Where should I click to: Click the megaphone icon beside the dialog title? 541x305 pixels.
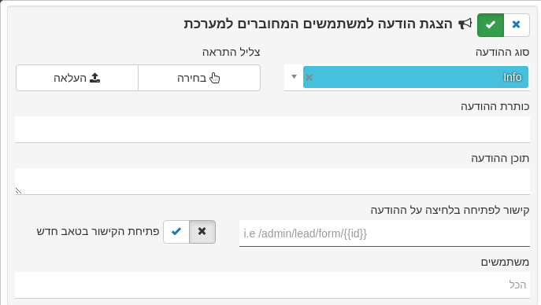click(x=465, y=24)
